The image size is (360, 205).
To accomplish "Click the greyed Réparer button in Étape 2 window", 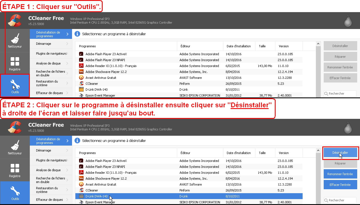I will 340,163.
